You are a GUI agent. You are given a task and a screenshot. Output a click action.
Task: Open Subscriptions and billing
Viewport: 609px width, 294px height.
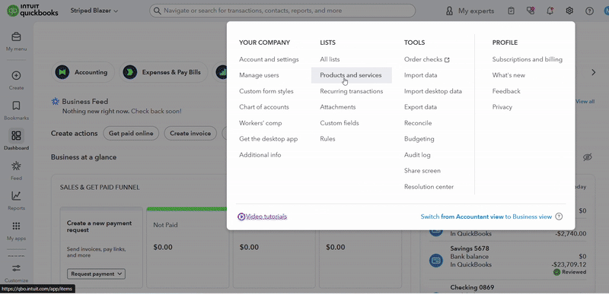[527, 59]
